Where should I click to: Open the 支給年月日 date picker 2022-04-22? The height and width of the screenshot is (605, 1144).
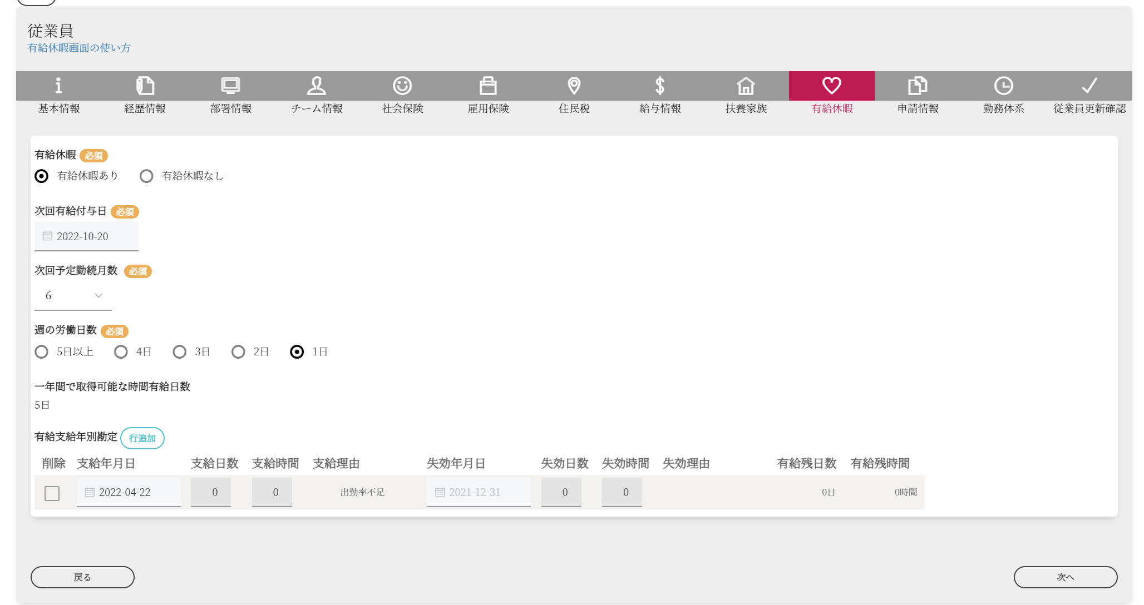point(129,492)
